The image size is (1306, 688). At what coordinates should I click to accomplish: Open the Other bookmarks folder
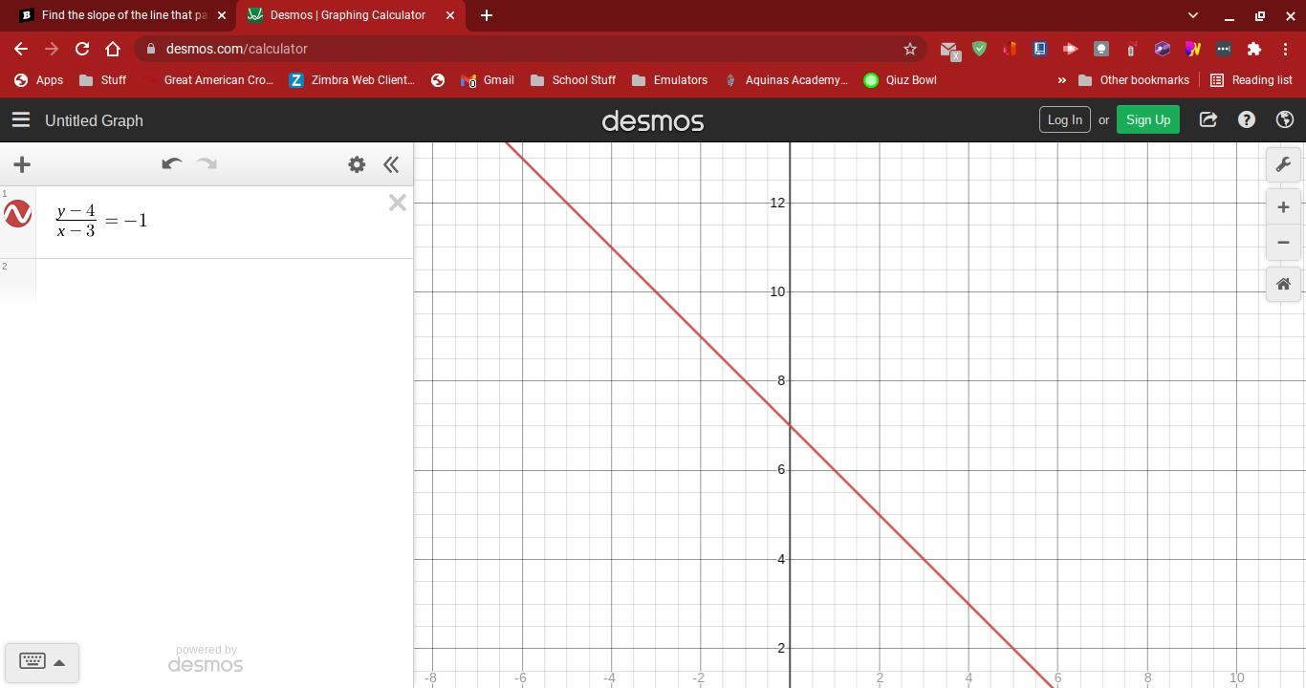point(1133,80)
